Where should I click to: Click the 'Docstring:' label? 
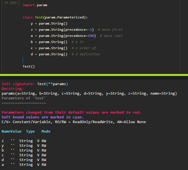click(x=13, y=89)
